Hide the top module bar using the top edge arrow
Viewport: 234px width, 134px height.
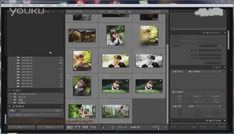[117, 8]
